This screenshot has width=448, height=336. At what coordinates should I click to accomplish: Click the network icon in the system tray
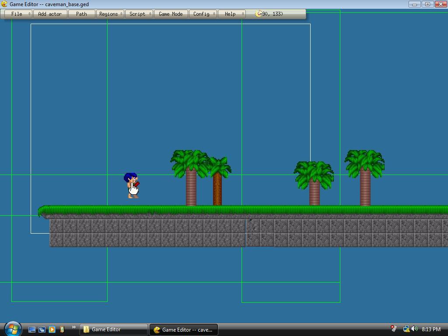click(406, 329)
